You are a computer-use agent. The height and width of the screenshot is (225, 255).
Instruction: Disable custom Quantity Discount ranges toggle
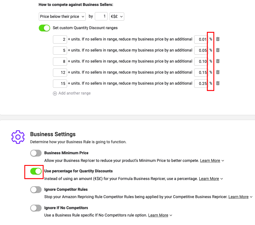[x=44, y=28]
